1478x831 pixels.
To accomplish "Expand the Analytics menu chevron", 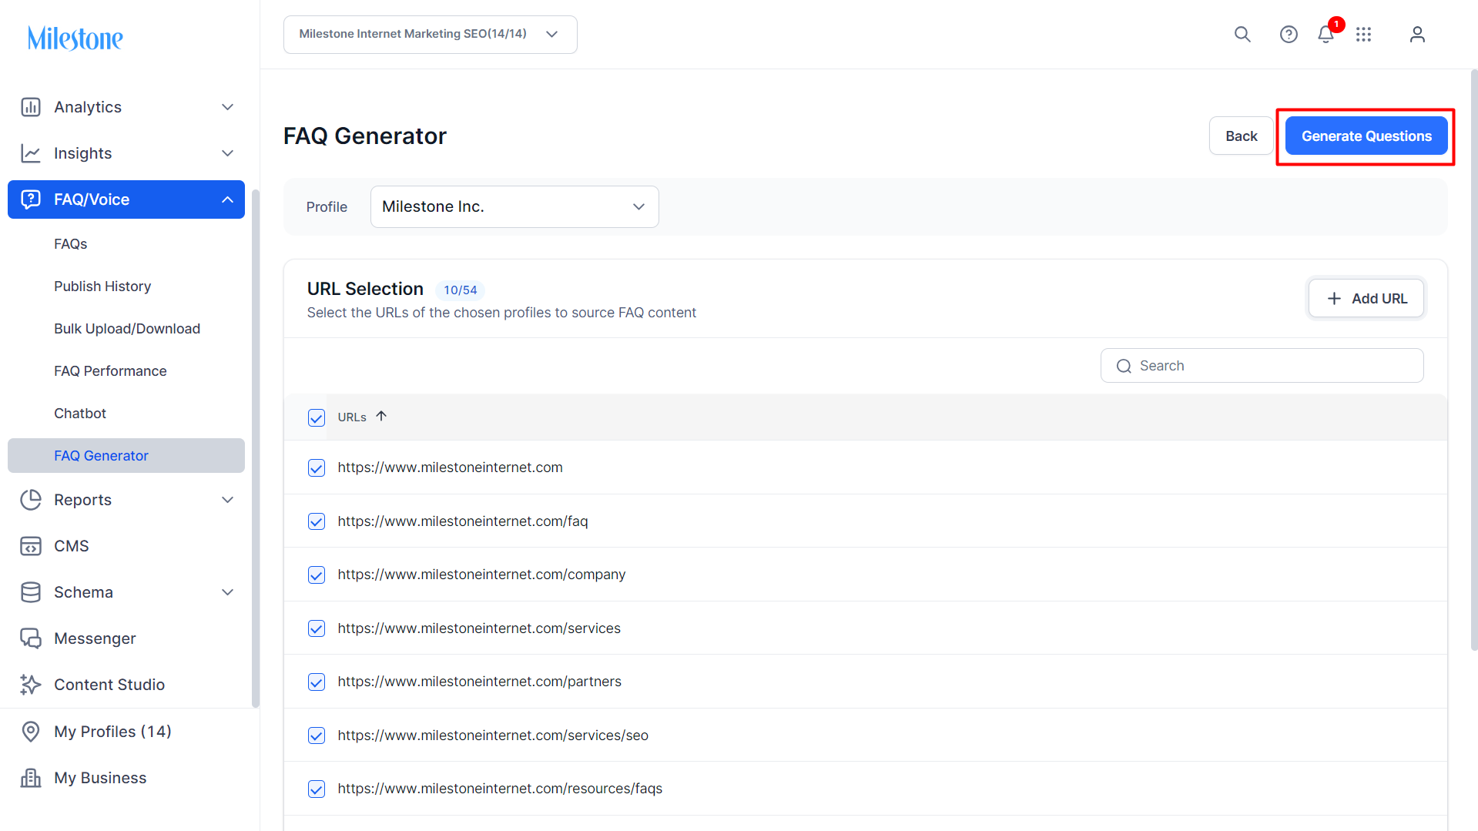I will (x=227, y=107).
